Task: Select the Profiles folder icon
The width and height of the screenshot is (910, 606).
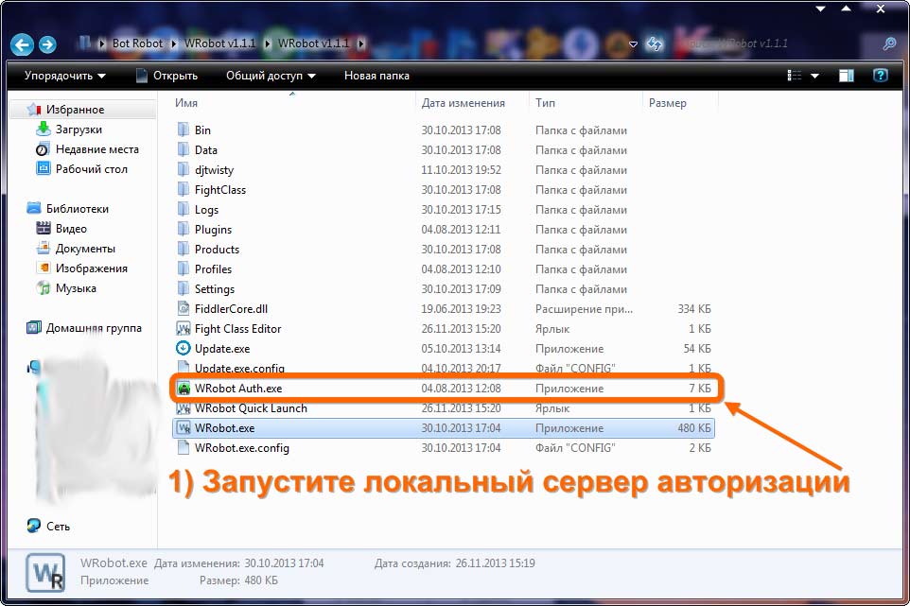Action: point(184,268)
